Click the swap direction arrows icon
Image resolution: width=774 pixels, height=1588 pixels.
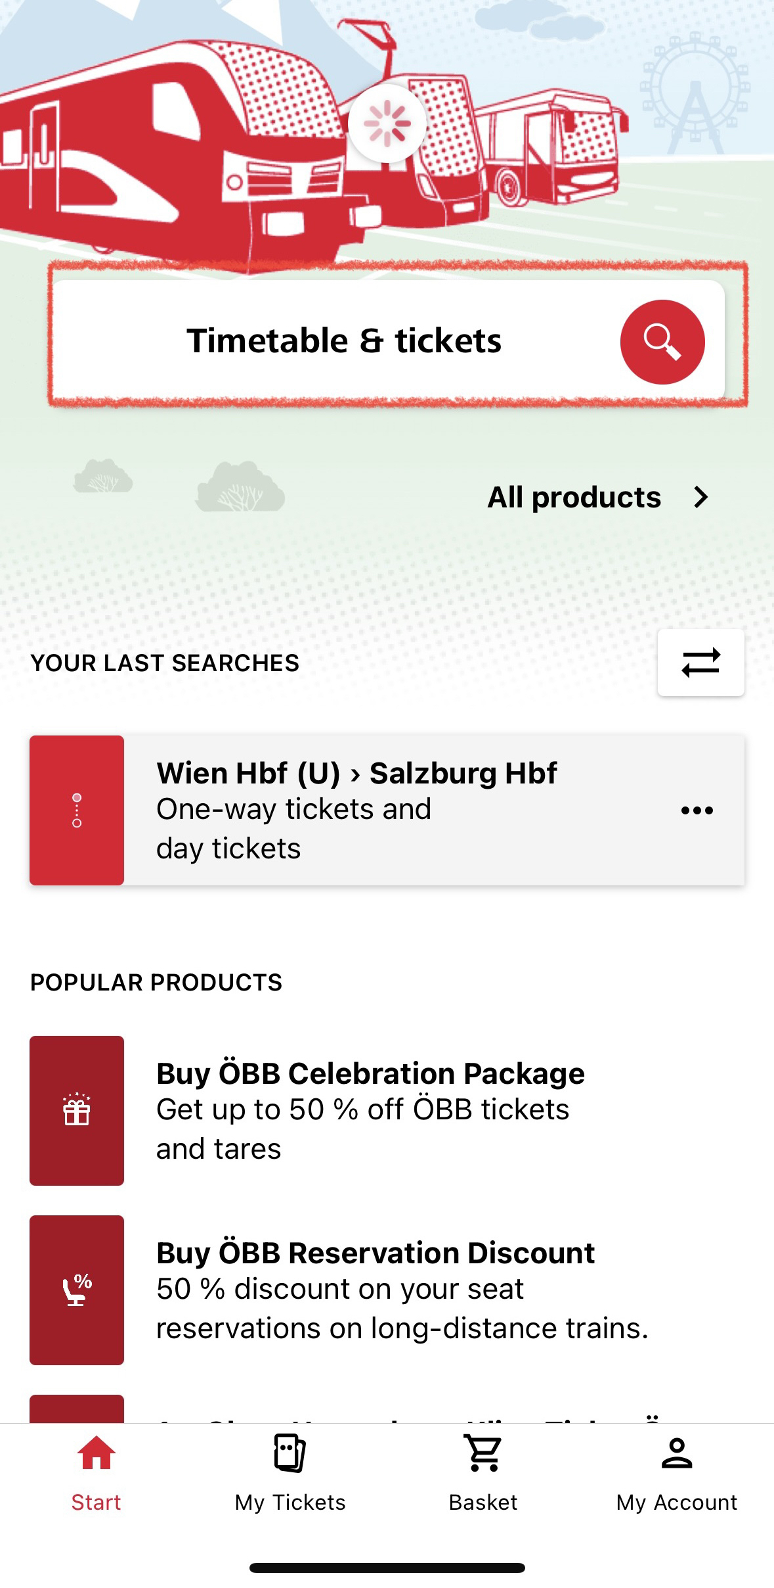click(700, 663)
